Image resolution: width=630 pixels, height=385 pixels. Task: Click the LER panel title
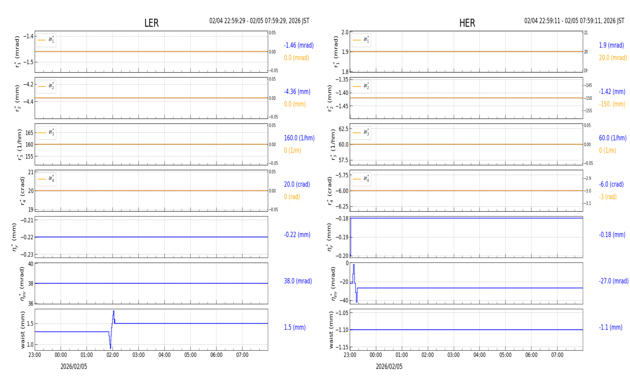pos(151,23)
